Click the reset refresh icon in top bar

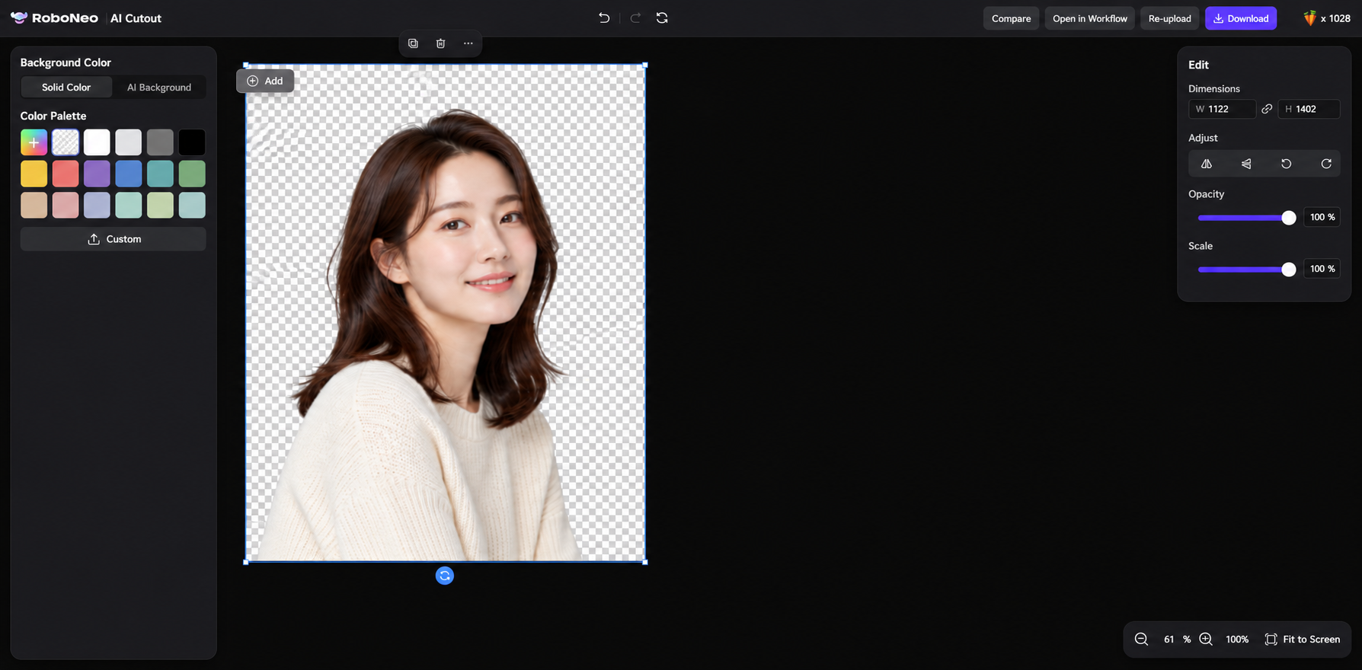tap(662, 18)
